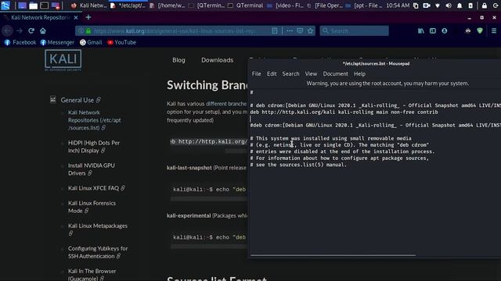Click the site padlock icon

tap(88, 31)
